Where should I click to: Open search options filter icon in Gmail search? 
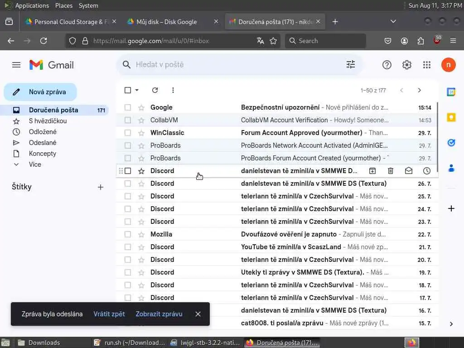coord(351,64)
